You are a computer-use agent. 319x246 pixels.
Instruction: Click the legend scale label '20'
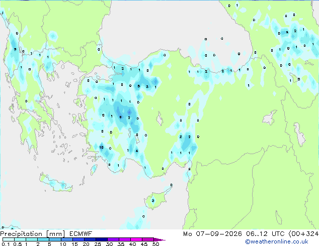click(86, 244)
